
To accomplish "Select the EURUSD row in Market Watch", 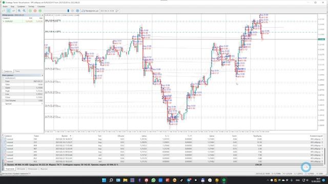I will point(23,21).
